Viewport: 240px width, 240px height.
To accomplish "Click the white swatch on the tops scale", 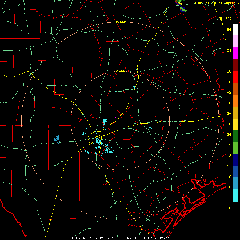I will (235, 29).
